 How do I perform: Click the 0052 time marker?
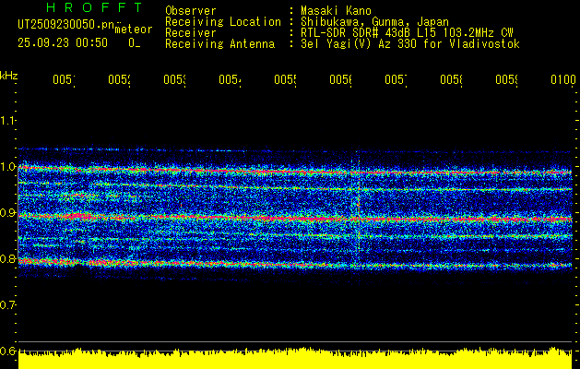click(119, 79)
